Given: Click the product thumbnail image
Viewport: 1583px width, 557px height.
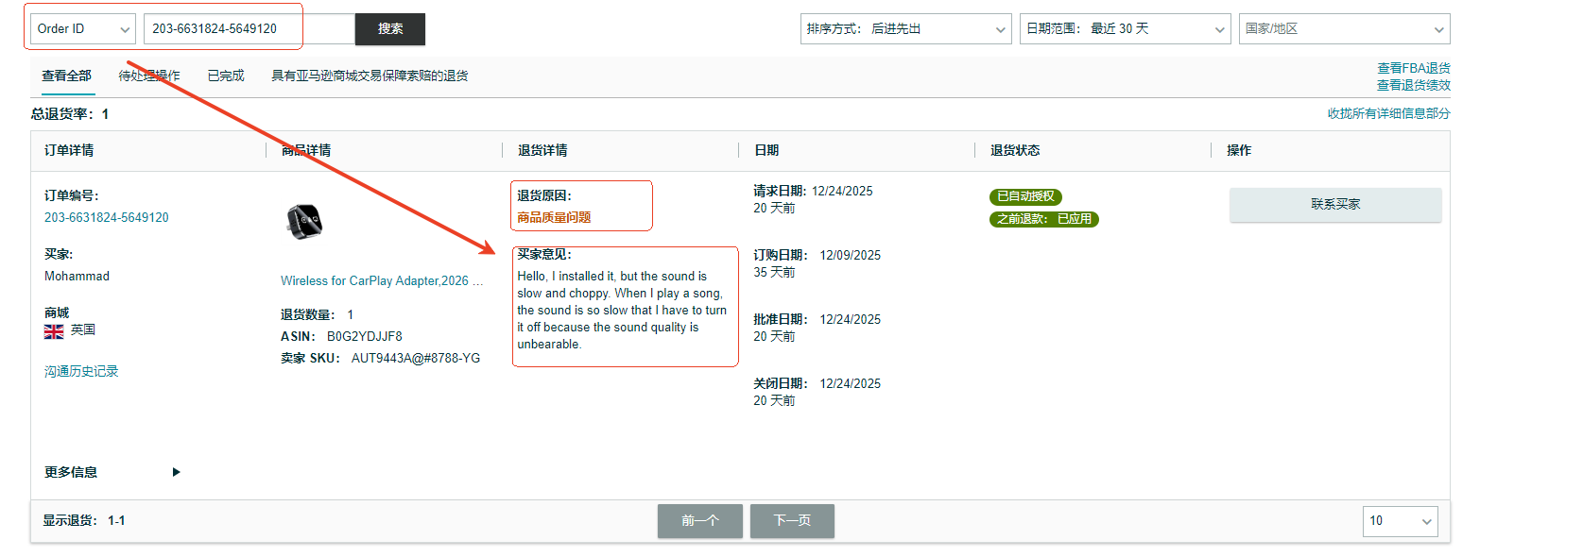Looking at the screenshot, I should point(304,222).
